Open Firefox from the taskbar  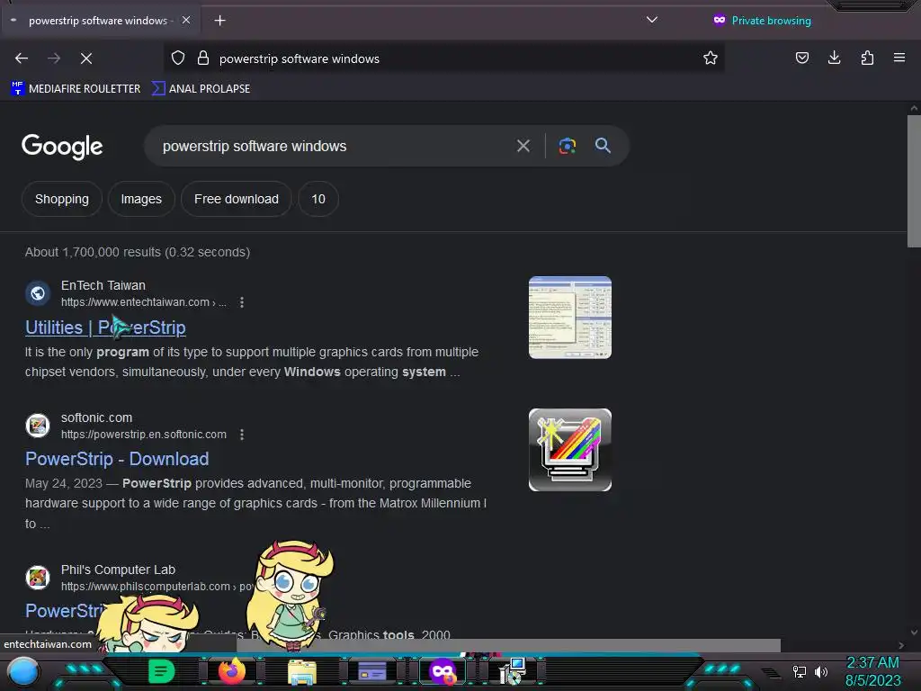[231, 671]
